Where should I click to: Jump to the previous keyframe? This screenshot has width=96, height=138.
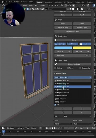coord(49,128)
